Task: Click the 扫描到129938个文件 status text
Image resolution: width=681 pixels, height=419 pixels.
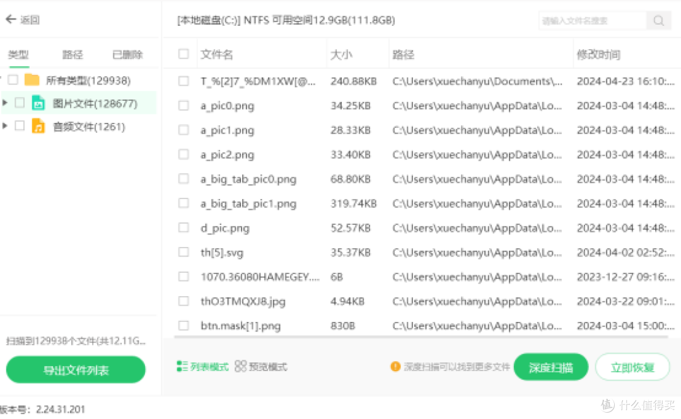Action: tap(76, 341)
